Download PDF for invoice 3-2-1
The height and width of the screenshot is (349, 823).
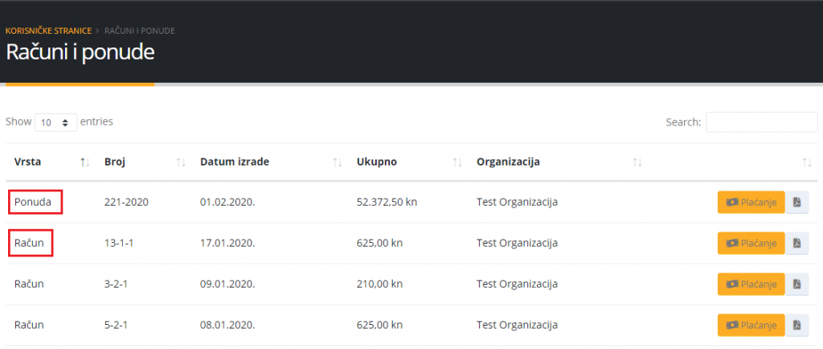[796, 284]
